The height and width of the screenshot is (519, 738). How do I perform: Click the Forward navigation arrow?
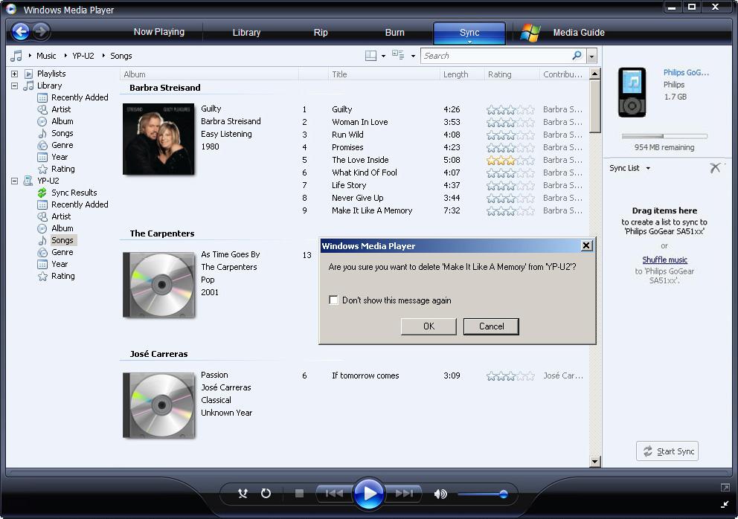(x=42, y=31)
